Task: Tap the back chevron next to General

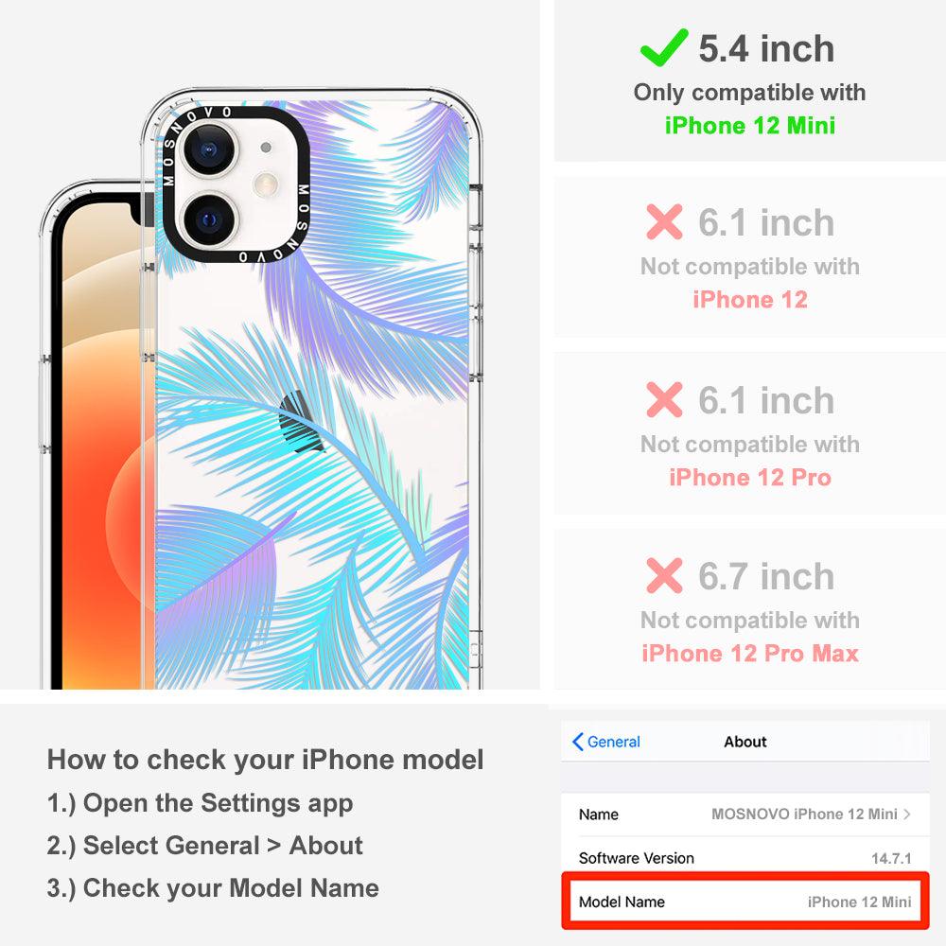Action: pyautogui.click(x=577, y=742)
